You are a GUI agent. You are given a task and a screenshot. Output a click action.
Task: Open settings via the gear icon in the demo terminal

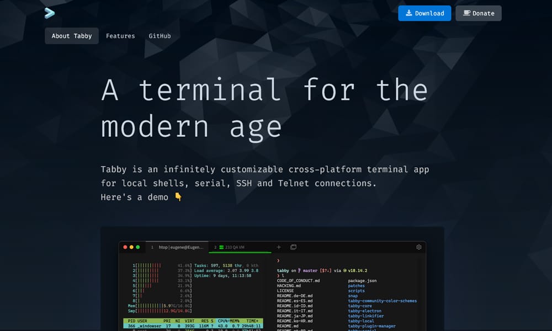point(419,247)
